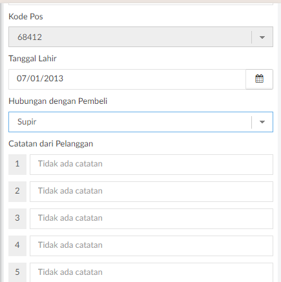
Task: Click the Kode Pos field showing 68412
Action: click(141, 37)
